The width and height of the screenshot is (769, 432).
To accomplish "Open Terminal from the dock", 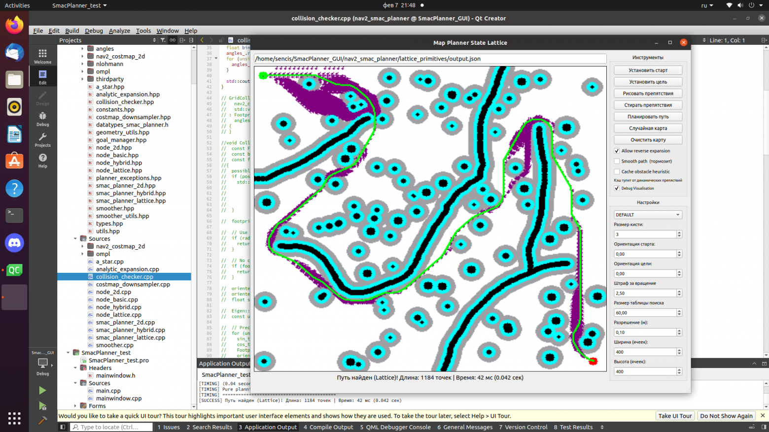I will point(14,215).
